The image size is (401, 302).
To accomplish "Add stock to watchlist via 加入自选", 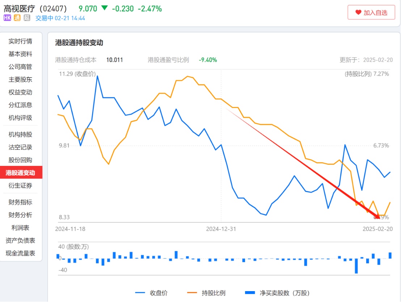I will tap(371, 13).
